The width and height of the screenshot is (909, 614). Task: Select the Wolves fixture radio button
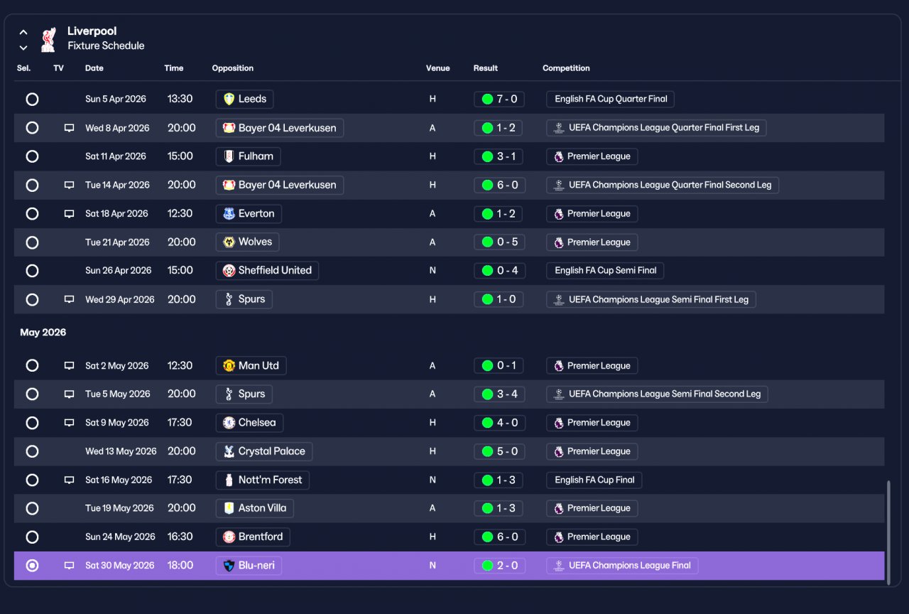tap(32, 242)
